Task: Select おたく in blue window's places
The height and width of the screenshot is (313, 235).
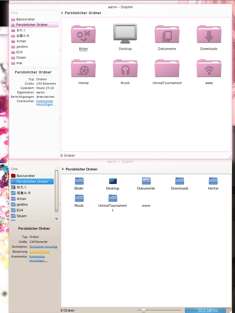Action: pyautogui.click(x=32, y=187)
